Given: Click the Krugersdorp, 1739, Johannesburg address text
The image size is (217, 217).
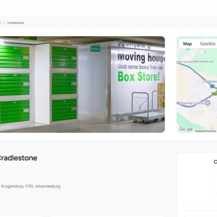Looking at the screenshot, I should [31, 186].
